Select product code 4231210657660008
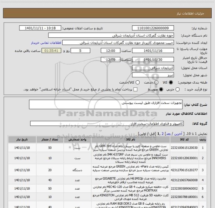Image resolution: width=215 pixels, height=208 pixels. pos(184,180)
